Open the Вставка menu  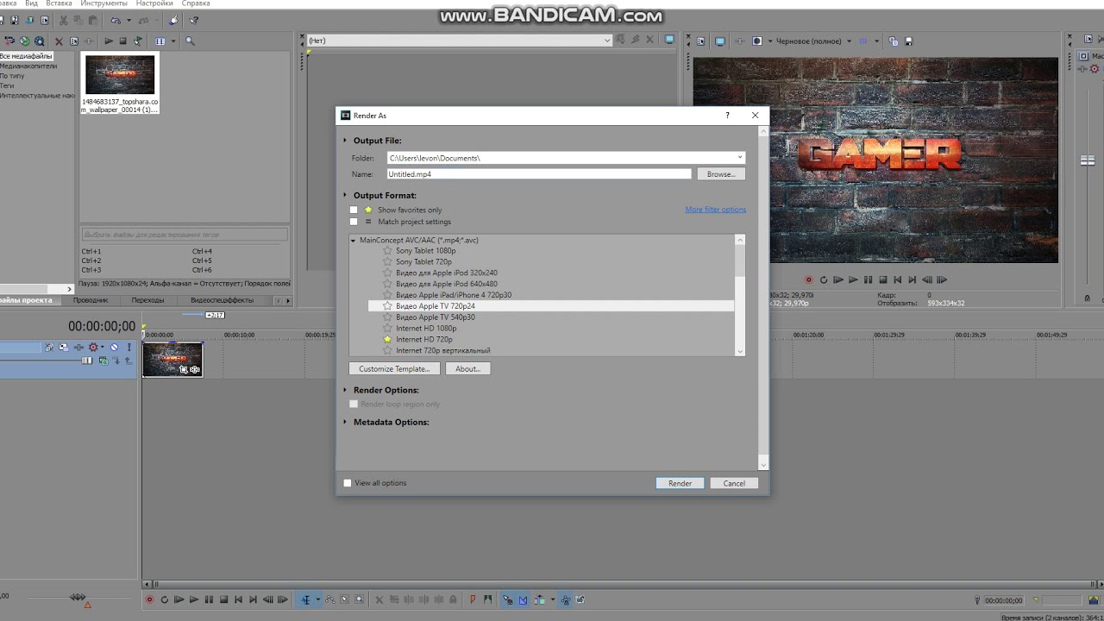pos(59,3)
